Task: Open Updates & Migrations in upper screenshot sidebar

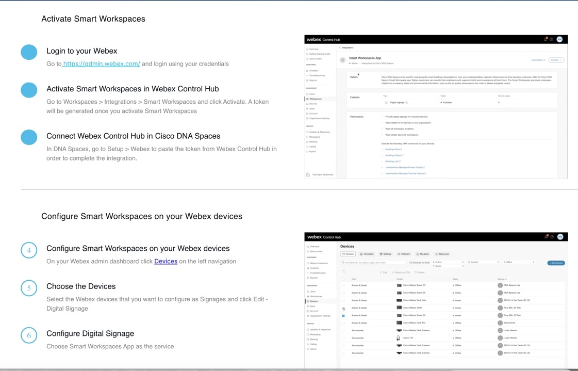Action: pos(318,132)
